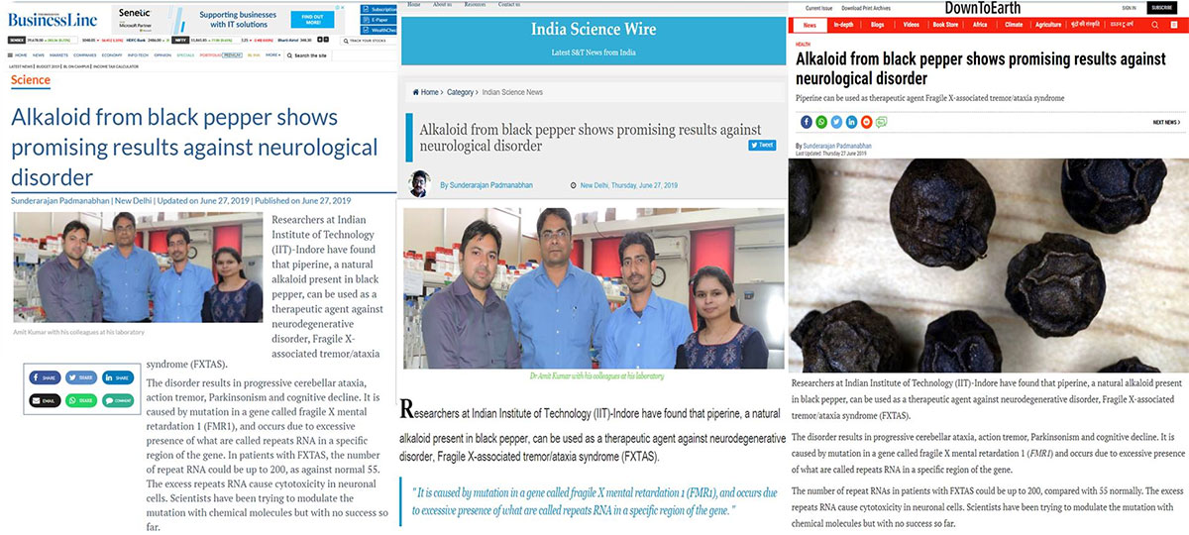Click the black SUBSCRIBE button

tap(1163, 7)
